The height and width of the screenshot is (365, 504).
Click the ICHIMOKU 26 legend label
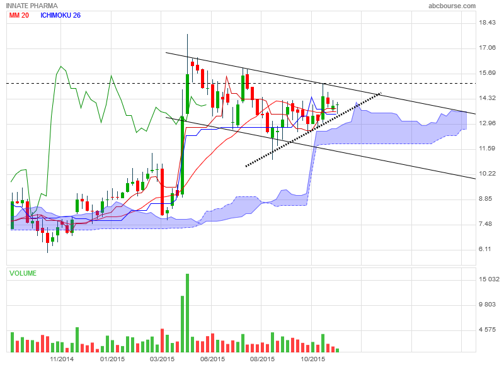pos(60,15)
